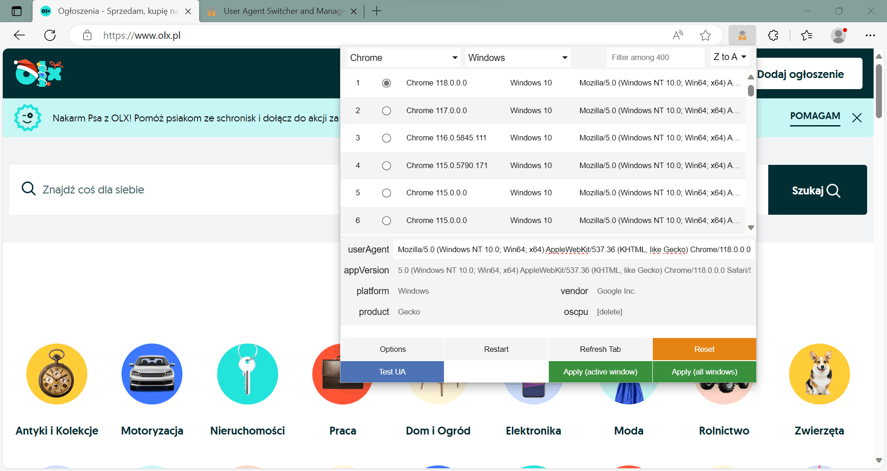Click the user agent list scrollbar thumb

point(751,91)
